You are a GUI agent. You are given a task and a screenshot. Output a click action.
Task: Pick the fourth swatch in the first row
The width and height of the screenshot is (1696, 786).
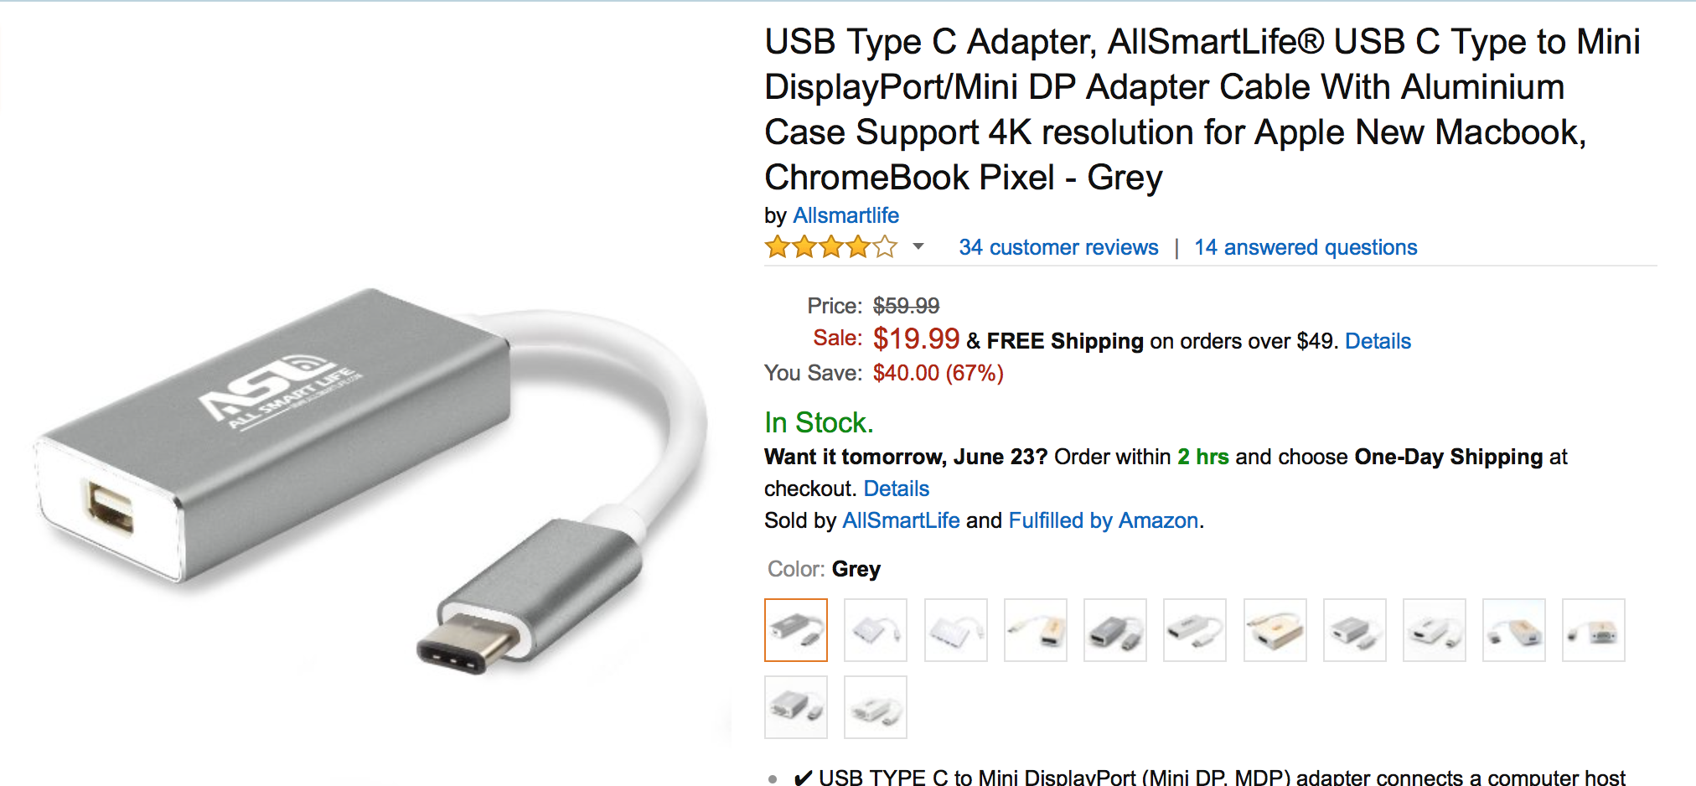[x=1035, y=630]
